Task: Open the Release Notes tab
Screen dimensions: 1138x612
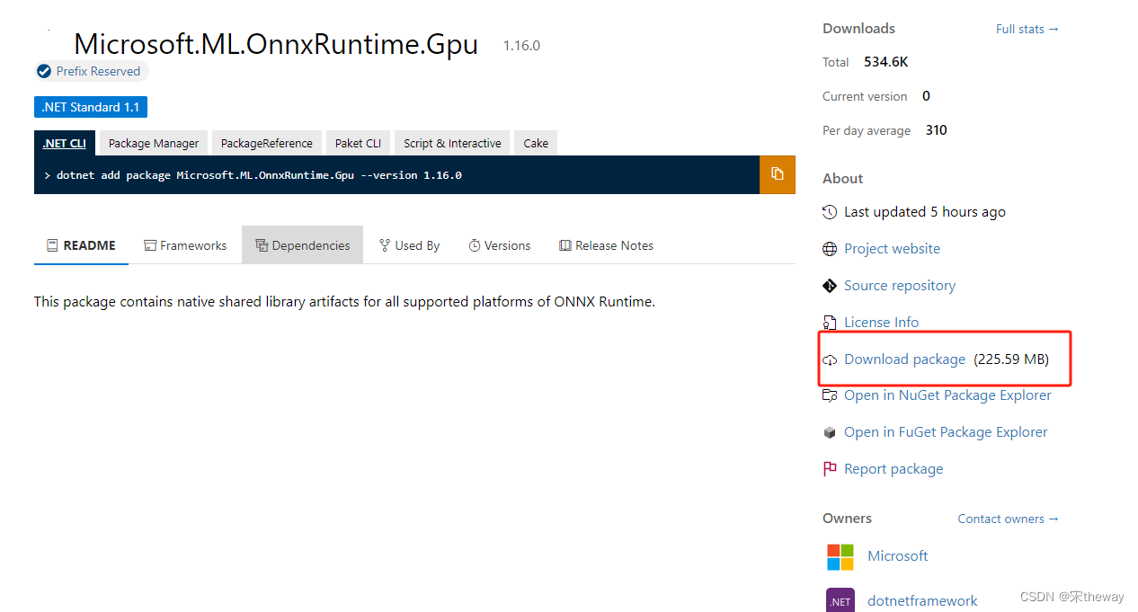Action: click(606, 245)
